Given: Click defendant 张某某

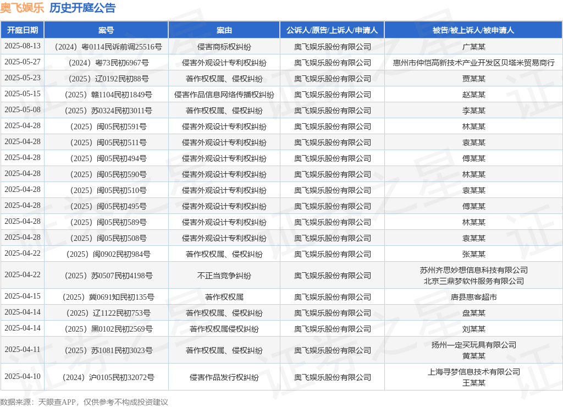Looking at the screenshot, I should [473, 254].
